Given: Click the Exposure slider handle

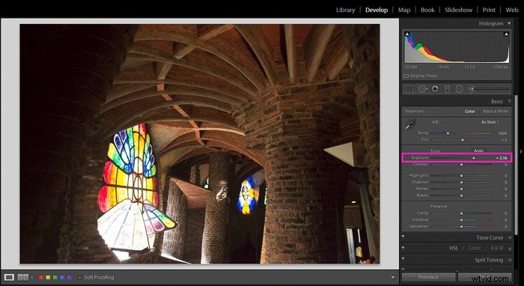Looking at the screenshot, I should [473, 158].
